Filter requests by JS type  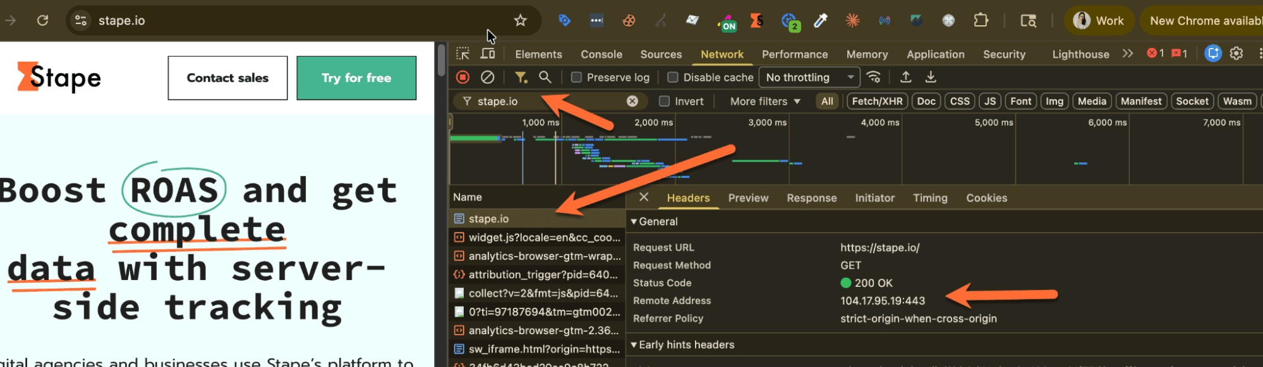pos(990,101)
